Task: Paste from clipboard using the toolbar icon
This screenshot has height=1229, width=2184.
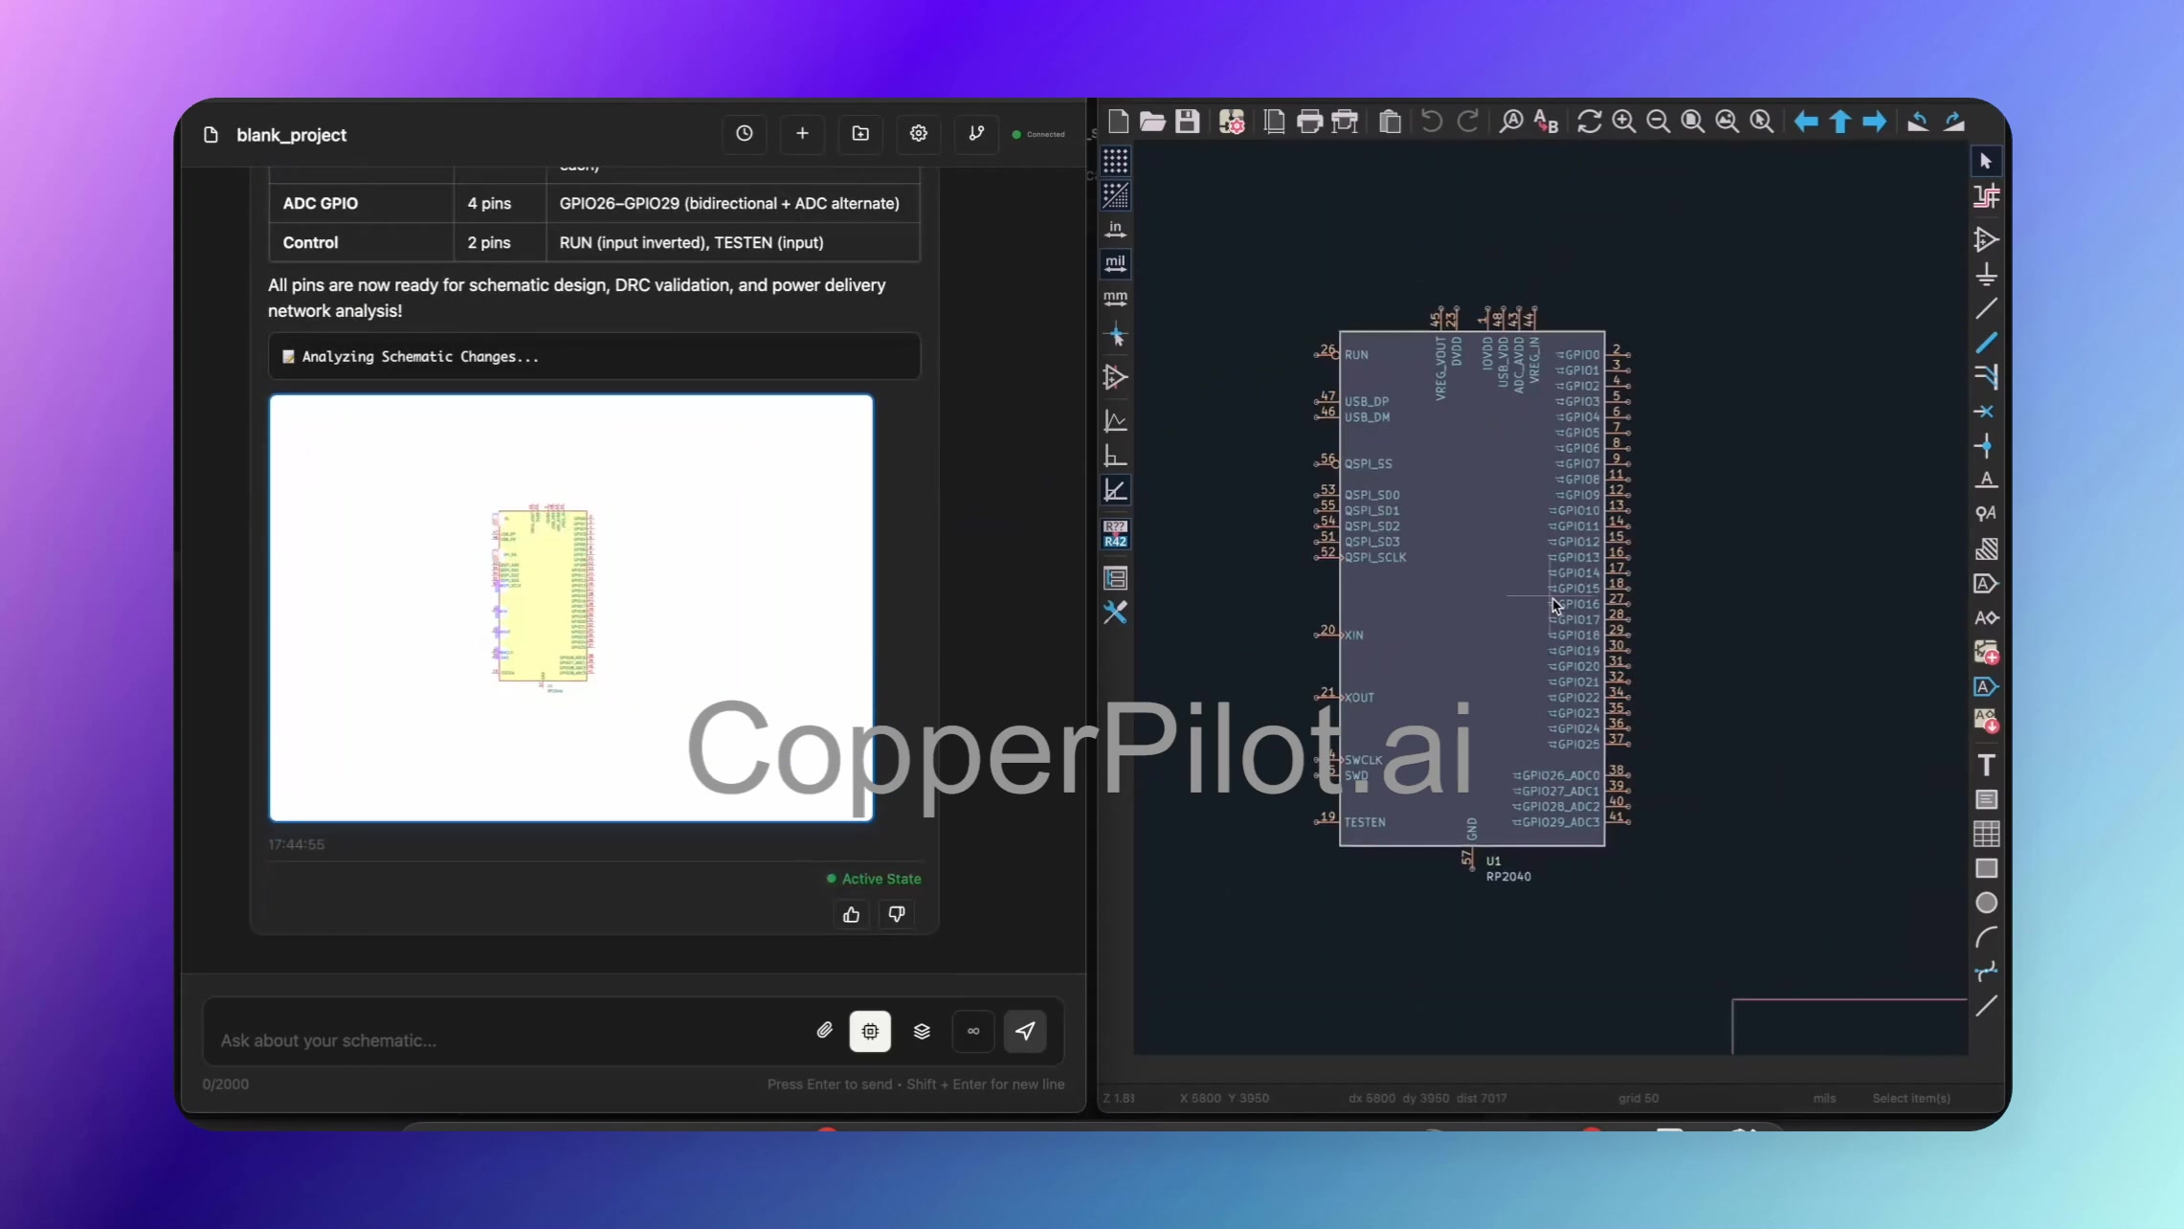Action: [1390, 122]
